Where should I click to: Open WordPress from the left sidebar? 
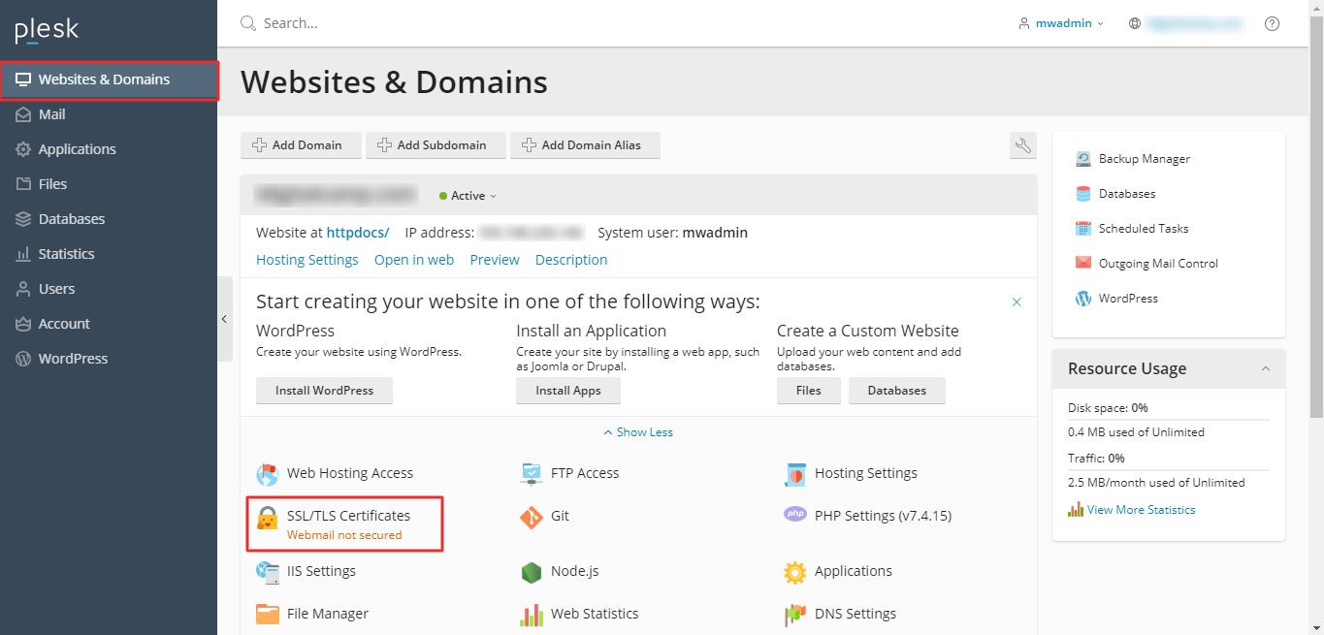point(109,359)
